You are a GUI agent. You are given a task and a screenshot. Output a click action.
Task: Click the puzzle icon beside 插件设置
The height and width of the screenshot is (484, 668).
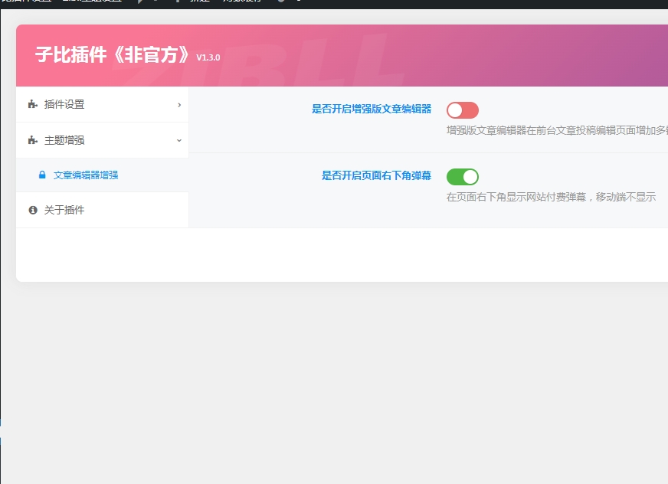click(x=33, y=104)
